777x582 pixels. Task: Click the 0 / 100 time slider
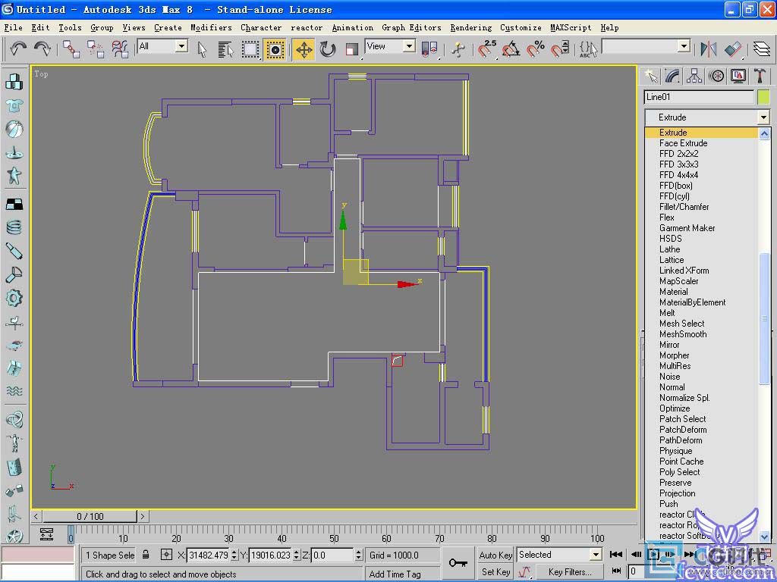point(90,516)
